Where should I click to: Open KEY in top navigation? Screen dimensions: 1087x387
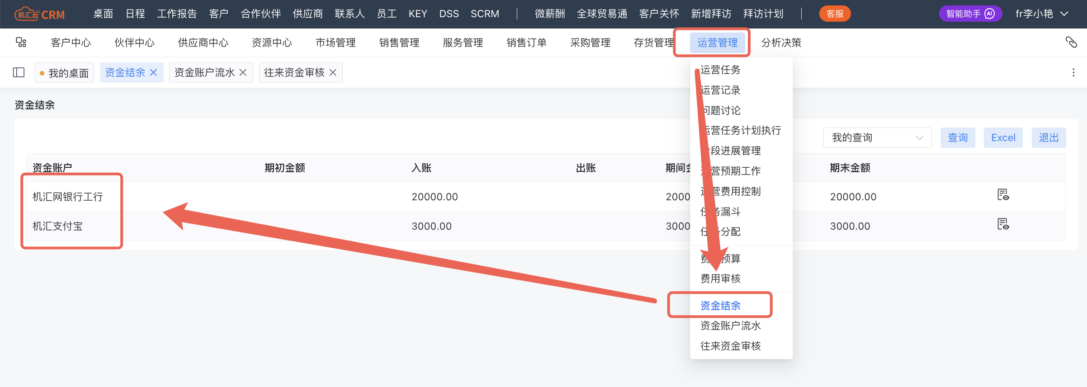coord(418,14)
